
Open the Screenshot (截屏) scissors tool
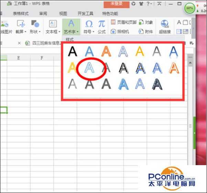coord(21,24)
